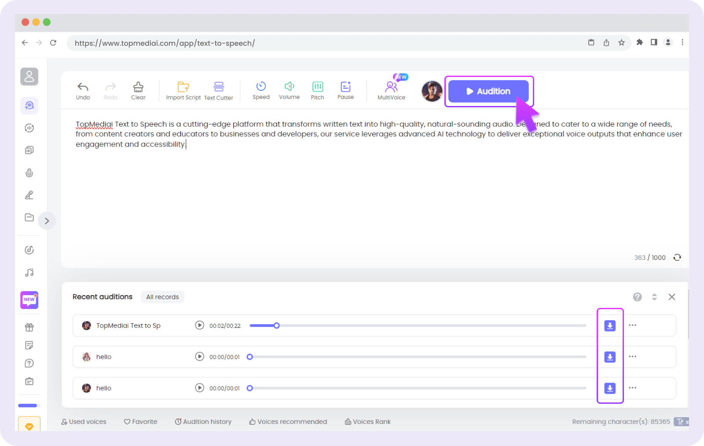Open more options for first hello audition
Viewport: 704px width, 446px height.
point(633,357)
